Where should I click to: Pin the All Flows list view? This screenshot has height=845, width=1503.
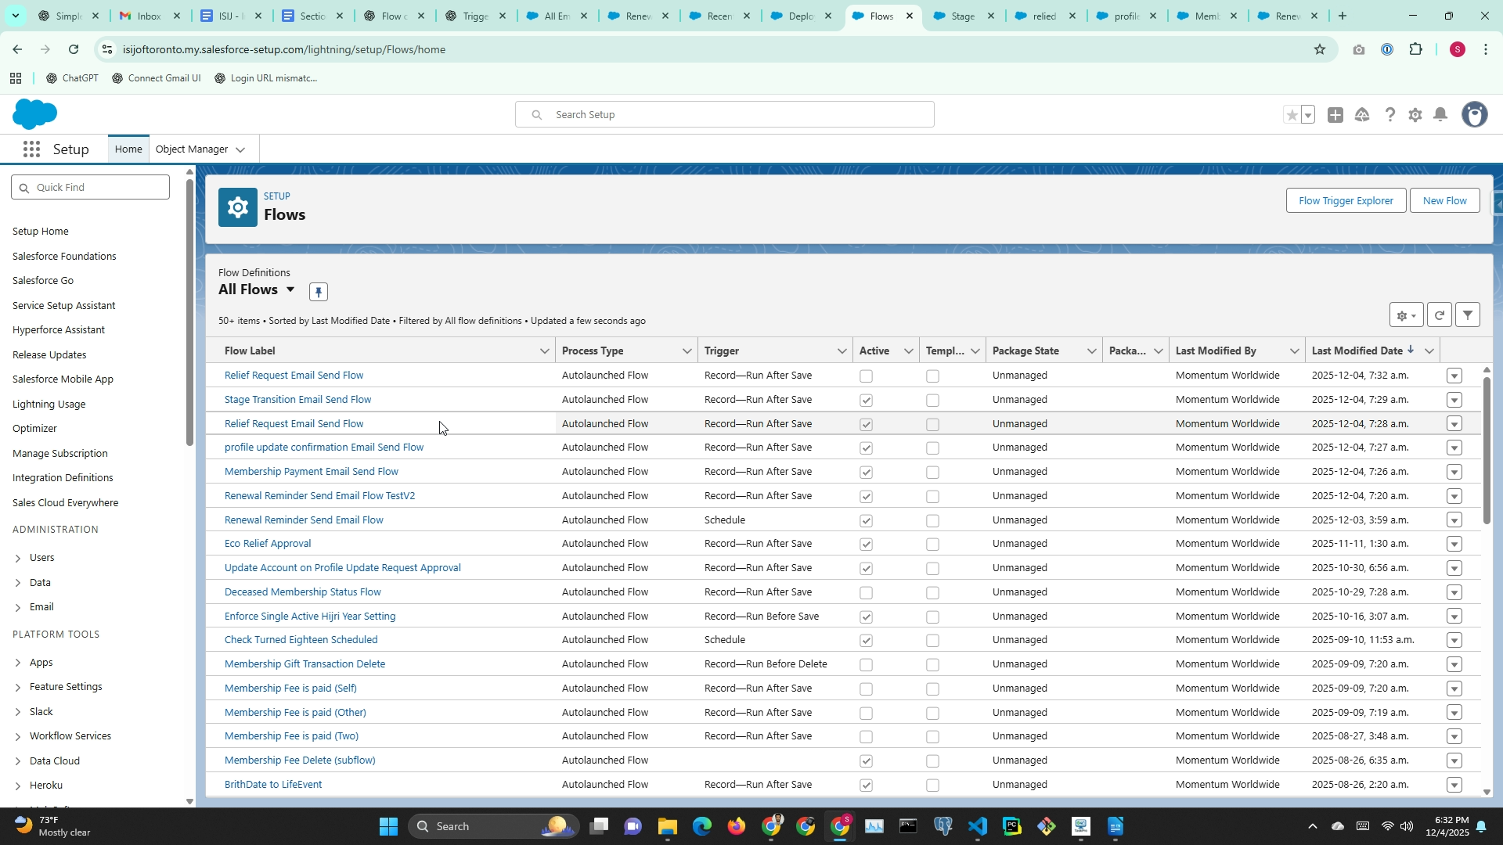pyautogui.click(x=318, y=292)
